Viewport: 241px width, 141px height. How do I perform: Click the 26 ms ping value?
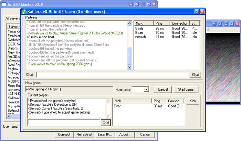tap(160, 28)
